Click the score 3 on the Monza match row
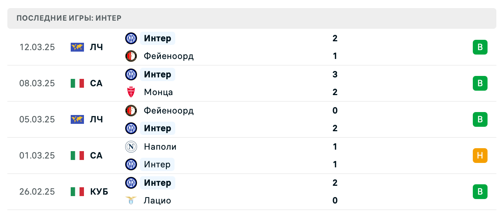The width and height of the screenshot is (503, 216). [335, 74]
